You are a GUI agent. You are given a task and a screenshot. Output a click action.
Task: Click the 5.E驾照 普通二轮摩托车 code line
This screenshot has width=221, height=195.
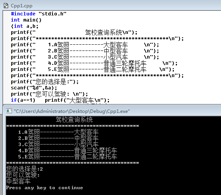click(93, 69)
